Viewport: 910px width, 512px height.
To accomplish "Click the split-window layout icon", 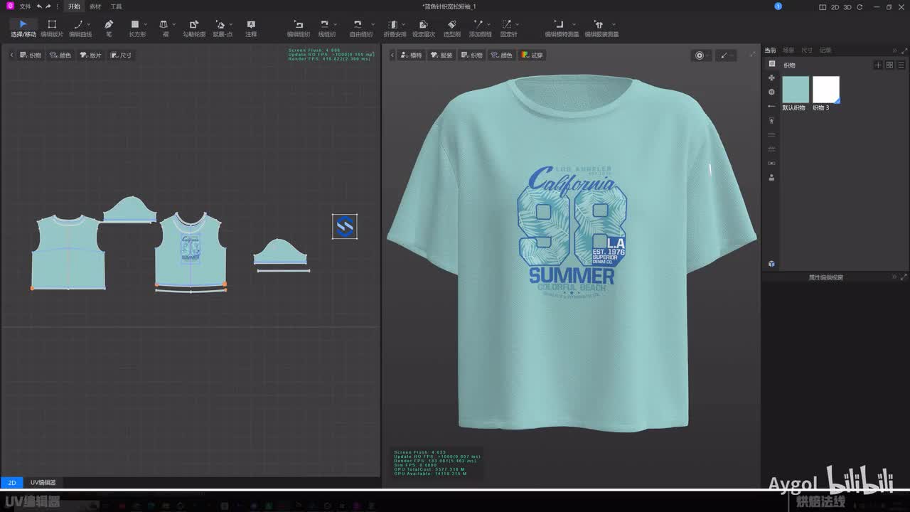I will [x=823, y=6].
